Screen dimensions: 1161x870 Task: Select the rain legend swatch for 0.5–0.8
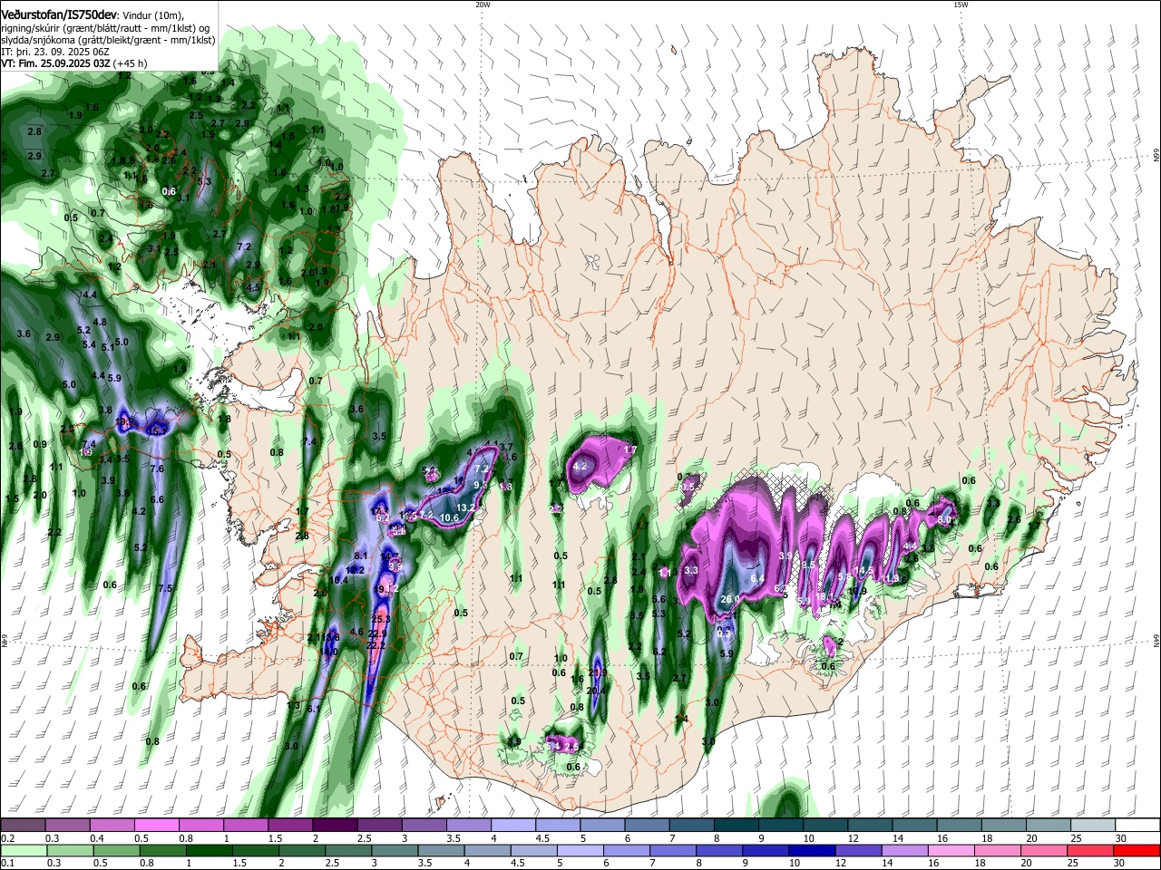pos(116,850)
